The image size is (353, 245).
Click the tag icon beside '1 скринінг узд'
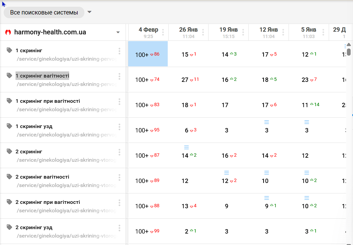pyautogui.click(x=9, y=126)
